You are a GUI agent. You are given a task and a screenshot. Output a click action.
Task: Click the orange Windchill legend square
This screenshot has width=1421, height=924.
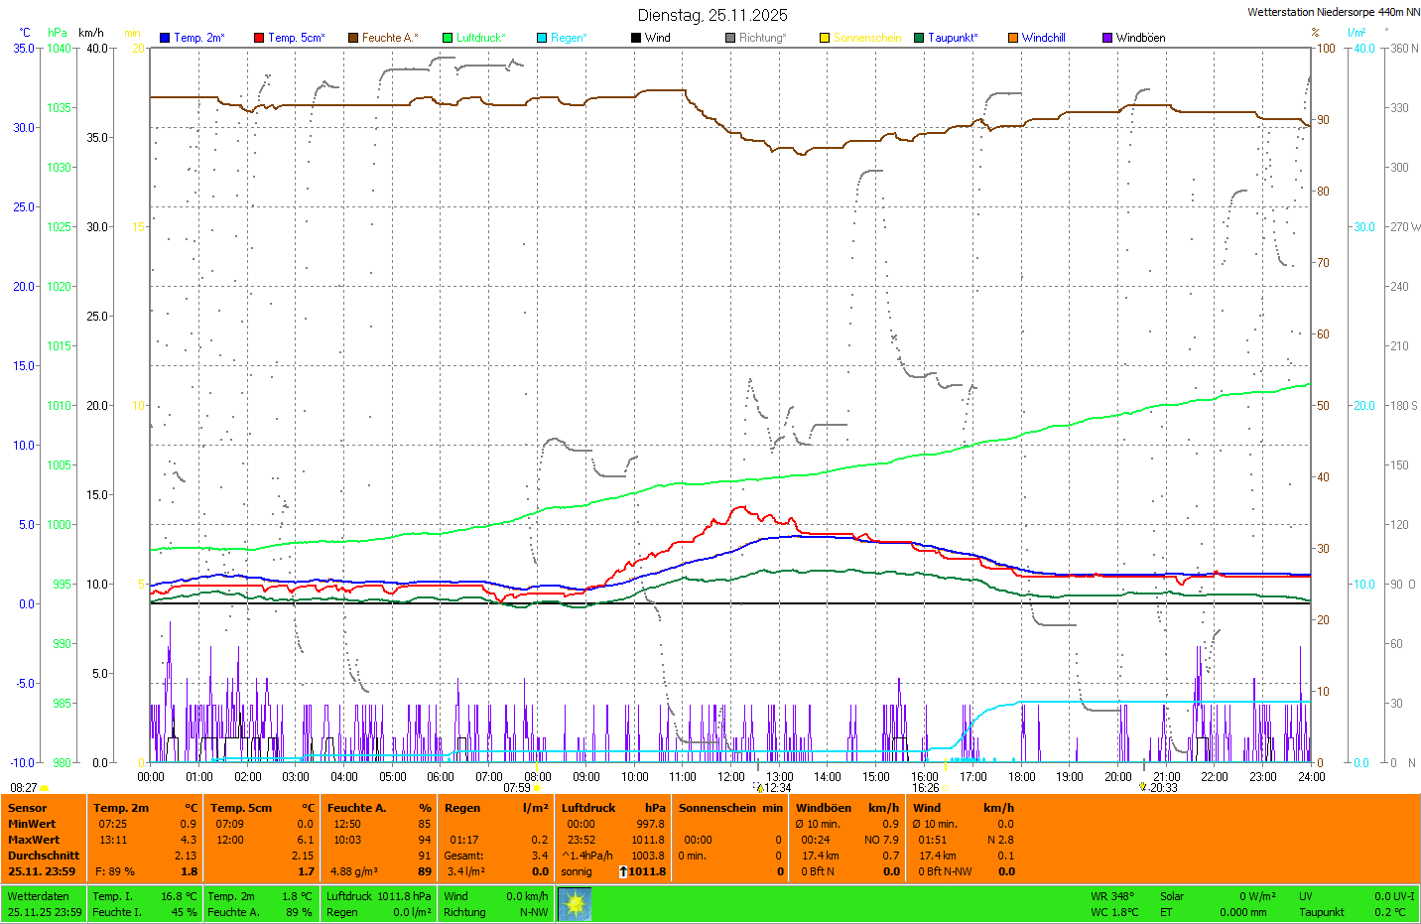(x=1013, y=38)
